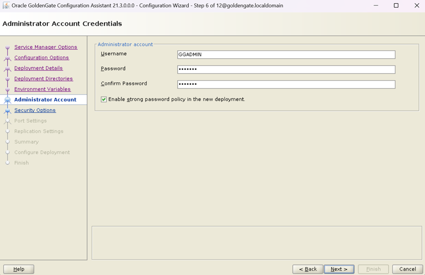Screen dimensions: 425x275
Task: Jump to Deployment Directories step
Action: [43, 79]
